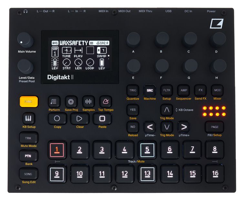243x200 pixels.
Task: Click the gear key above Save Proj
Action: (71, 102)
